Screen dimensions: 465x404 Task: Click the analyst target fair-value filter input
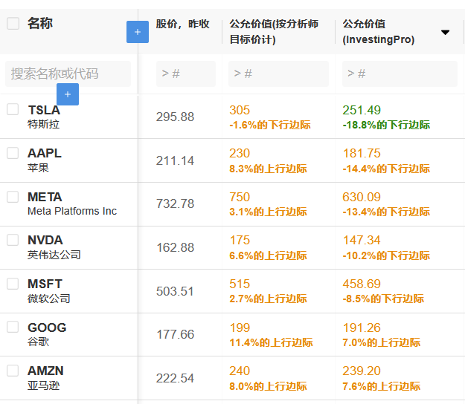point(278,74)
